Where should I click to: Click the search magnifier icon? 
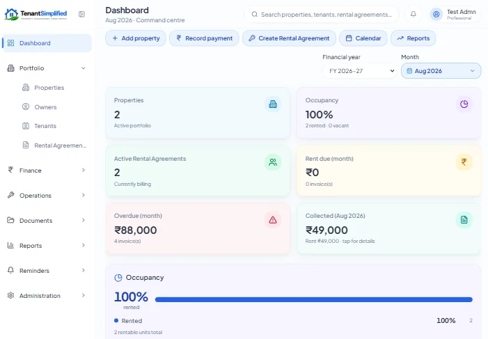pos(254,15)
